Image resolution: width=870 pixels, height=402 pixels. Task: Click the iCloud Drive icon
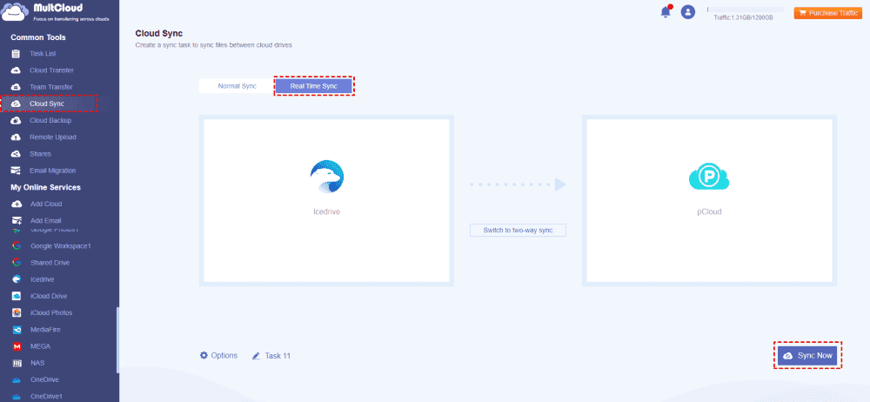click(17, 296)
